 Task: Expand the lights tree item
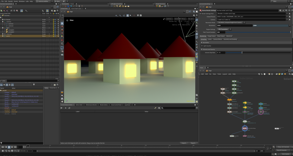click(x=3, y=28)
